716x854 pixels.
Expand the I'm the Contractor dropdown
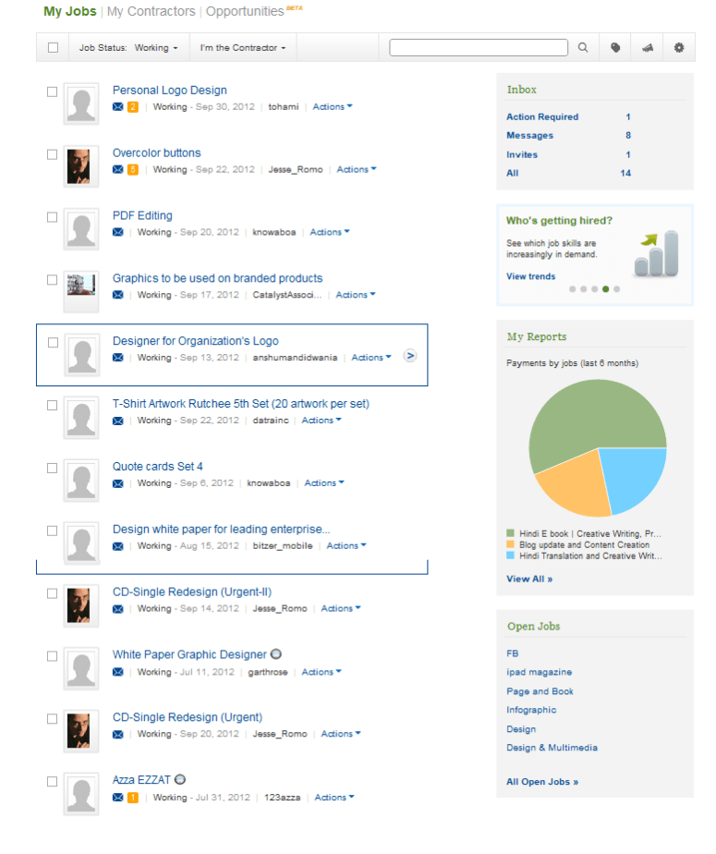click(243, 48)
